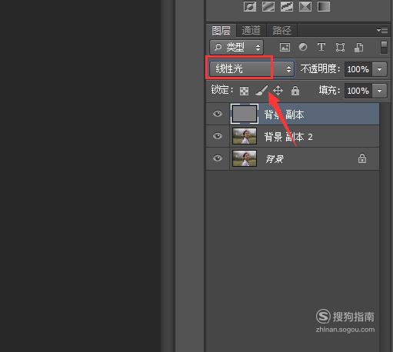Click the 填充 100% value field
This screenshot has width=393, height=352.
click(x=358, y=91)
